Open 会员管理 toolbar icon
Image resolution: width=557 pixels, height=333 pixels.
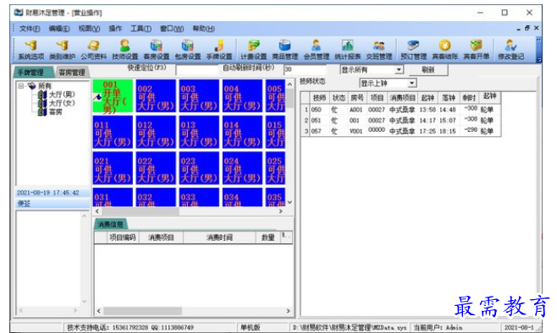click(x=316, y=50)
